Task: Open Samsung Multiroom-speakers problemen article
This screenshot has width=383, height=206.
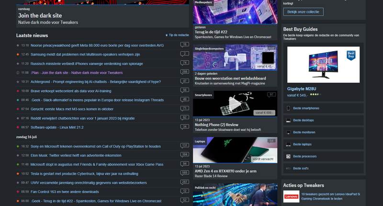Action: (85, 54)
